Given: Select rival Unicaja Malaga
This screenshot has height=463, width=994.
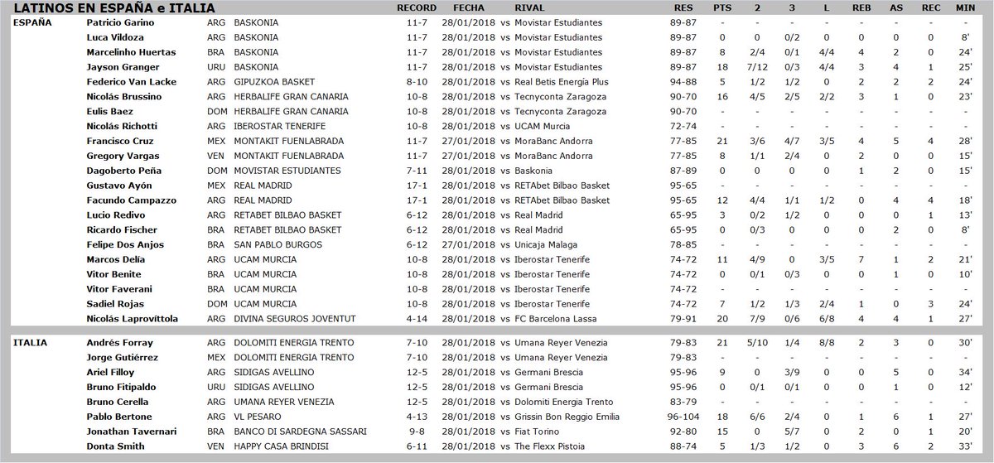Looking at the screenshot, I should [x=546, y=244].
